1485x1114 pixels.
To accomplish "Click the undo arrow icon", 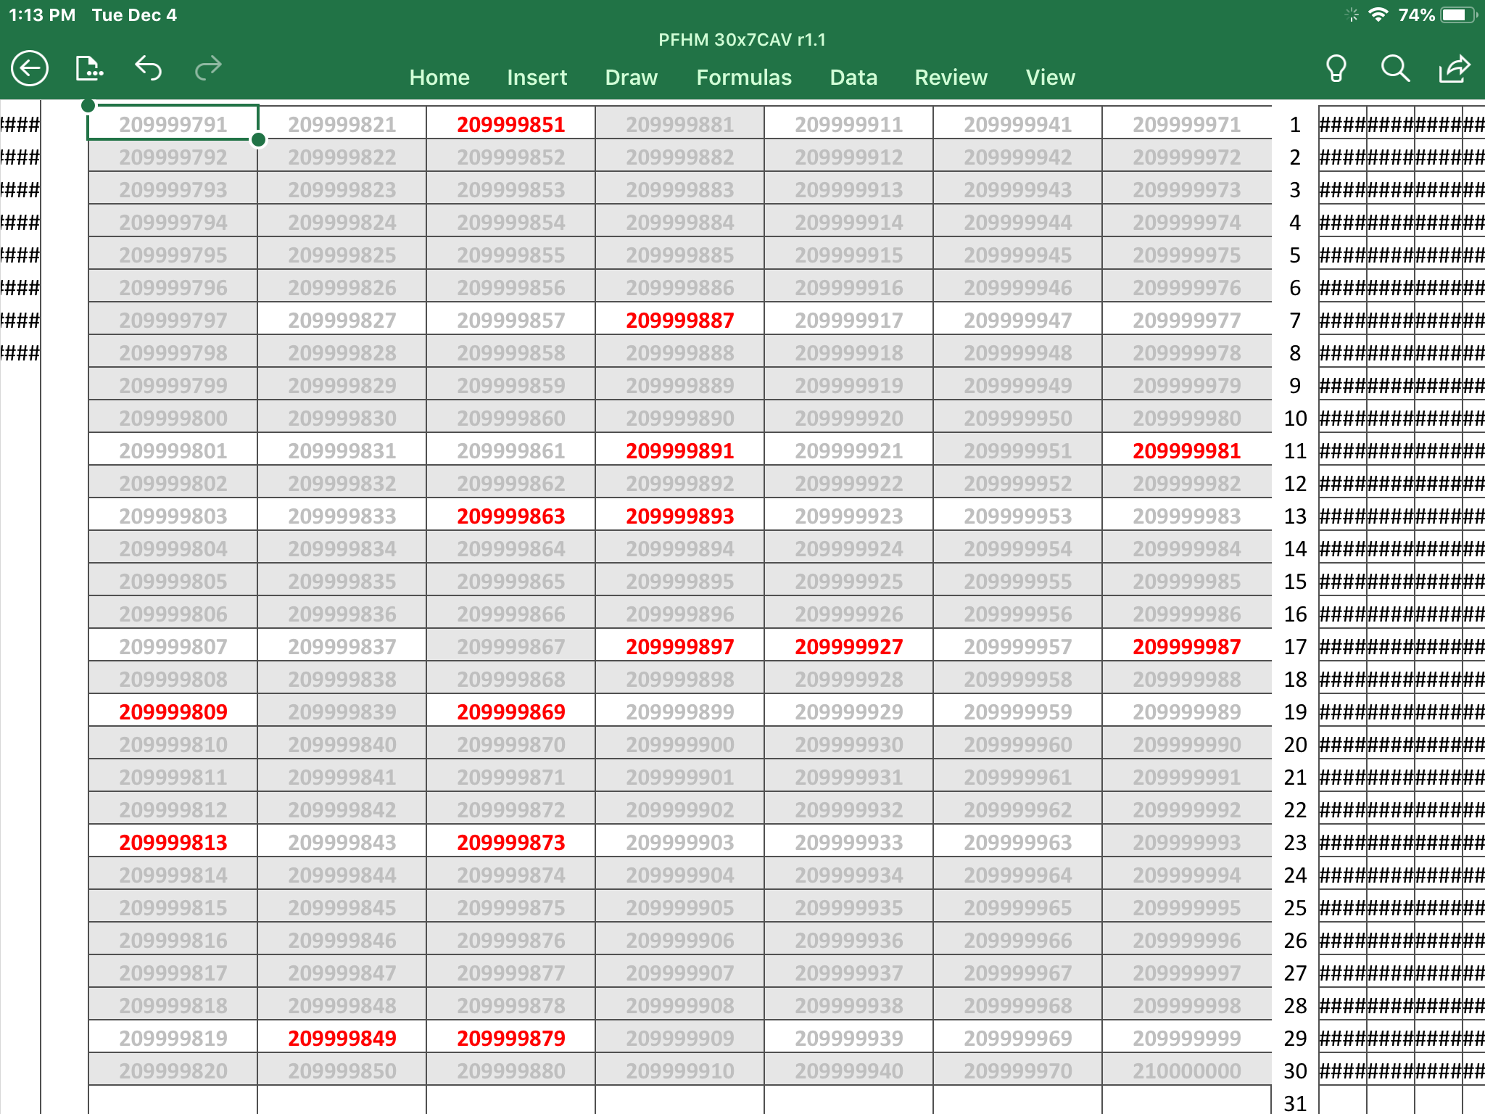I will point(148,68).
